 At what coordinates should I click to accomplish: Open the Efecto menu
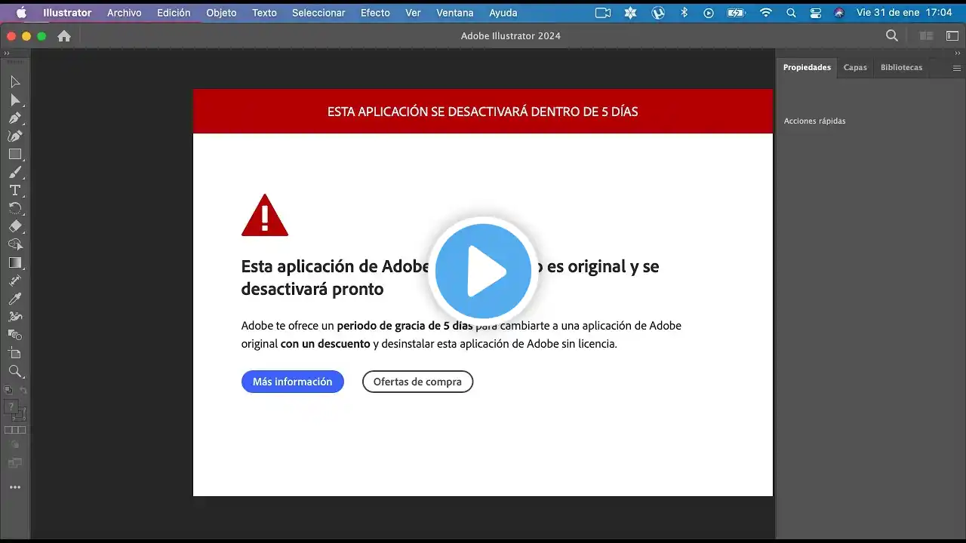(x=375, y=13)
